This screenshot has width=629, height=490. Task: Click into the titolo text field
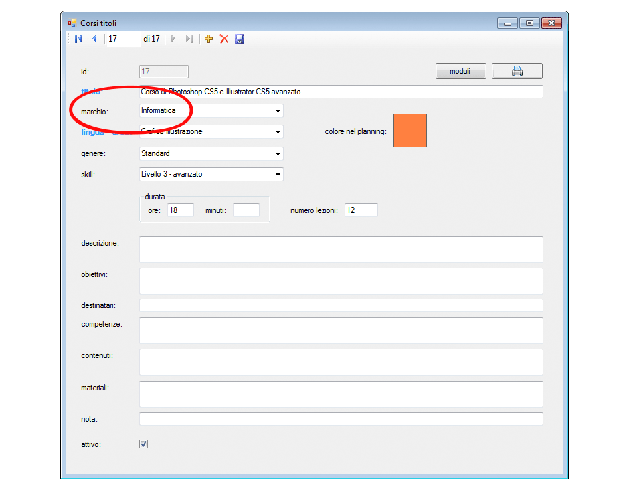click(341, 92)
